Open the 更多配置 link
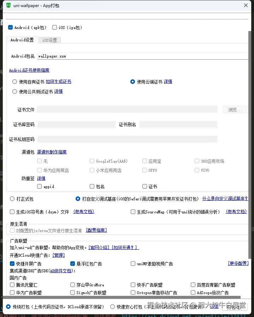The height and width of the screenshot is (317, 254). tap(238, 263)
